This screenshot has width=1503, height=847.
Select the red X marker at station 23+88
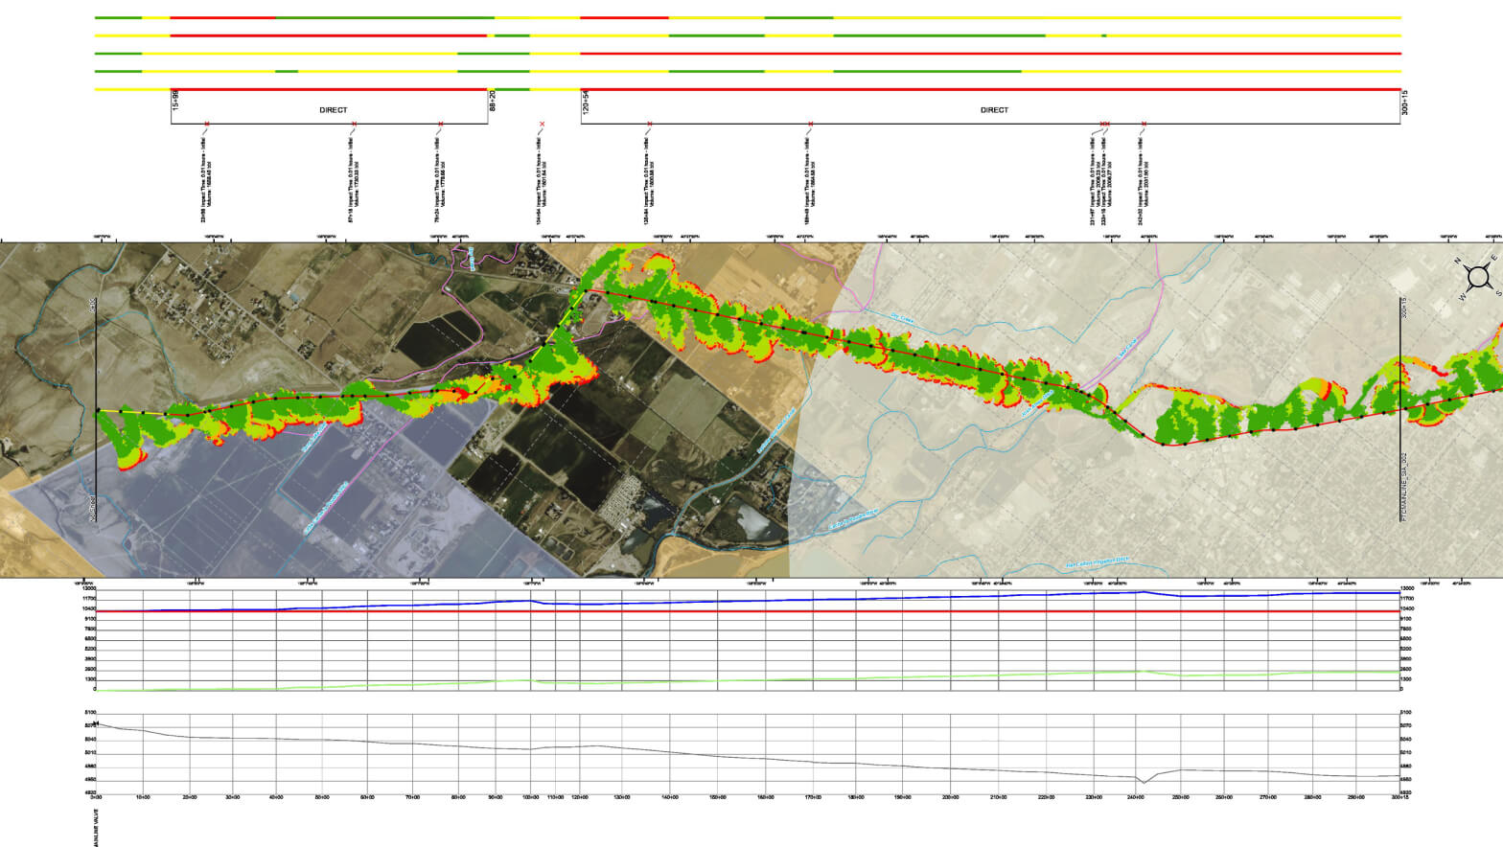(x=206, y=125)
